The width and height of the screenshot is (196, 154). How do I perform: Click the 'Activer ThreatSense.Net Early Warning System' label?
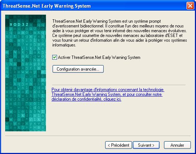tap(99, 57)
